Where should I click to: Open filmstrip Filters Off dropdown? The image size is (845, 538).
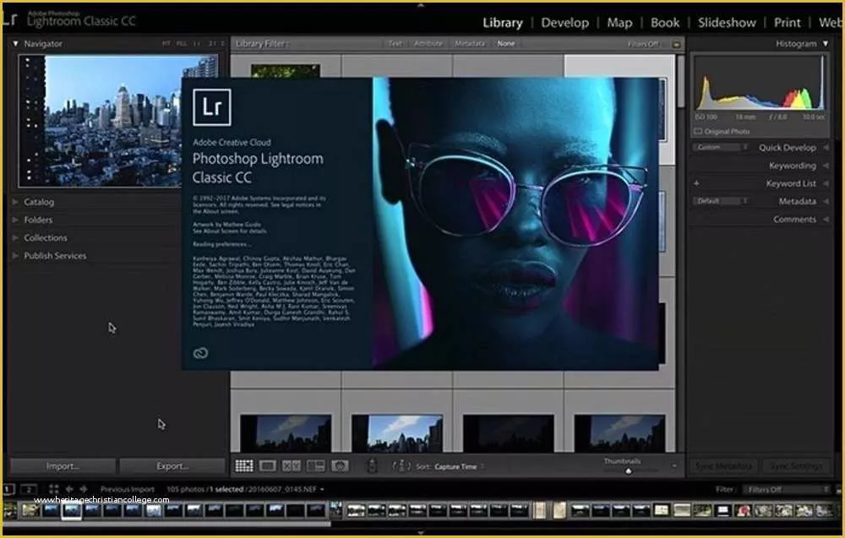click(786, 490)
